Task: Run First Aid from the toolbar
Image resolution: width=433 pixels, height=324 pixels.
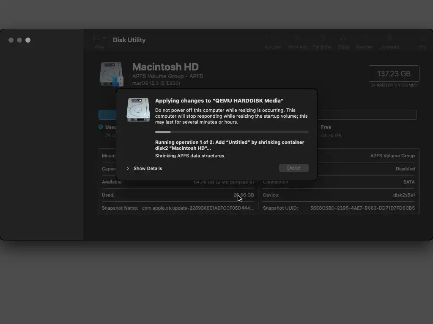Action: pos(297,38)
